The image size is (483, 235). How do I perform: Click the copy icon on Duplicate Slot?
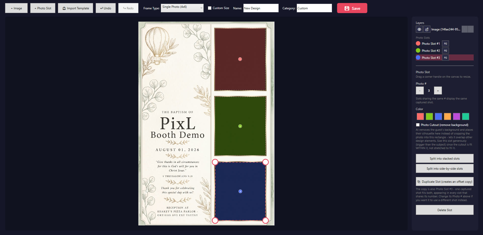click(x=419, y=182)
